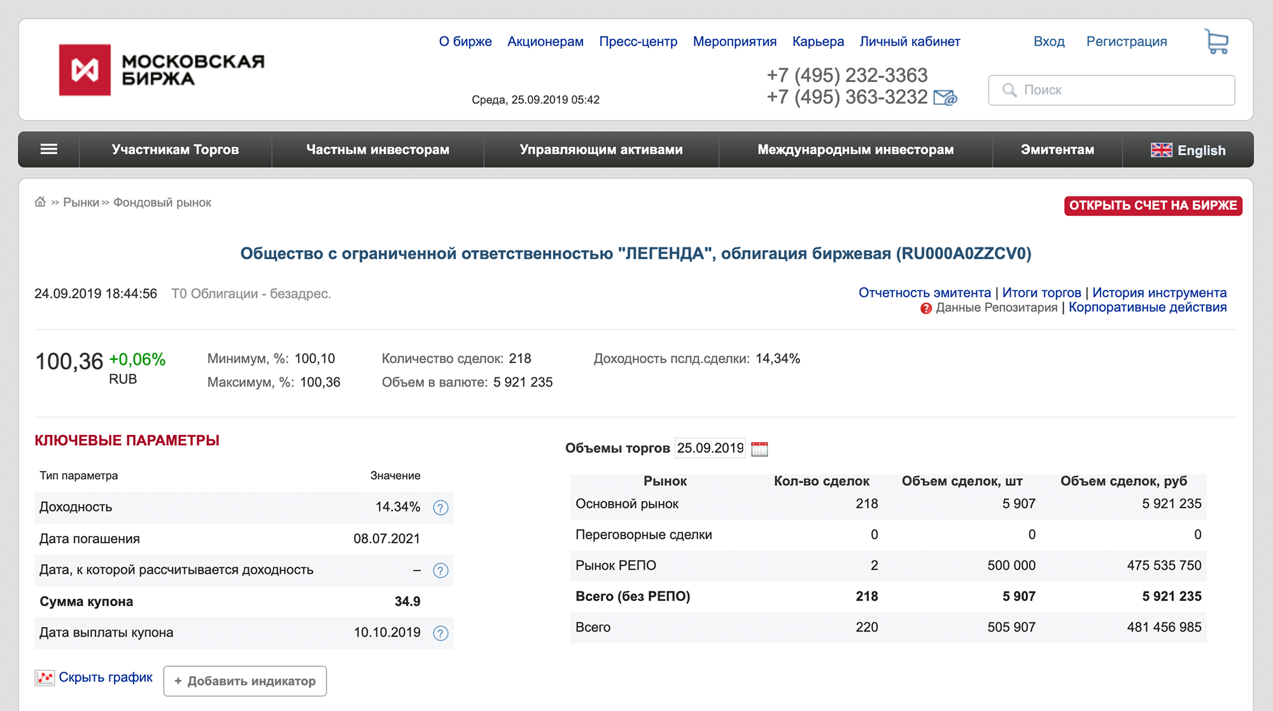Open the calendar icon next to trade date
Image resolution: width=1273 pixels, height=711 pixels.
click(x=759, y=449)
